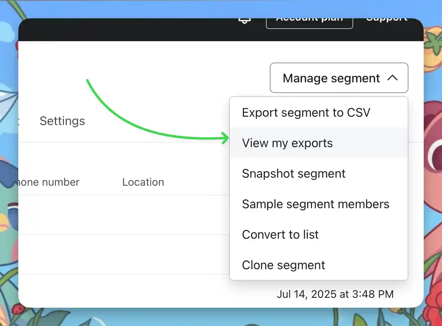Screen dimensions: 442x326
Task: Click the first empty table row
Action: (114, 214)
